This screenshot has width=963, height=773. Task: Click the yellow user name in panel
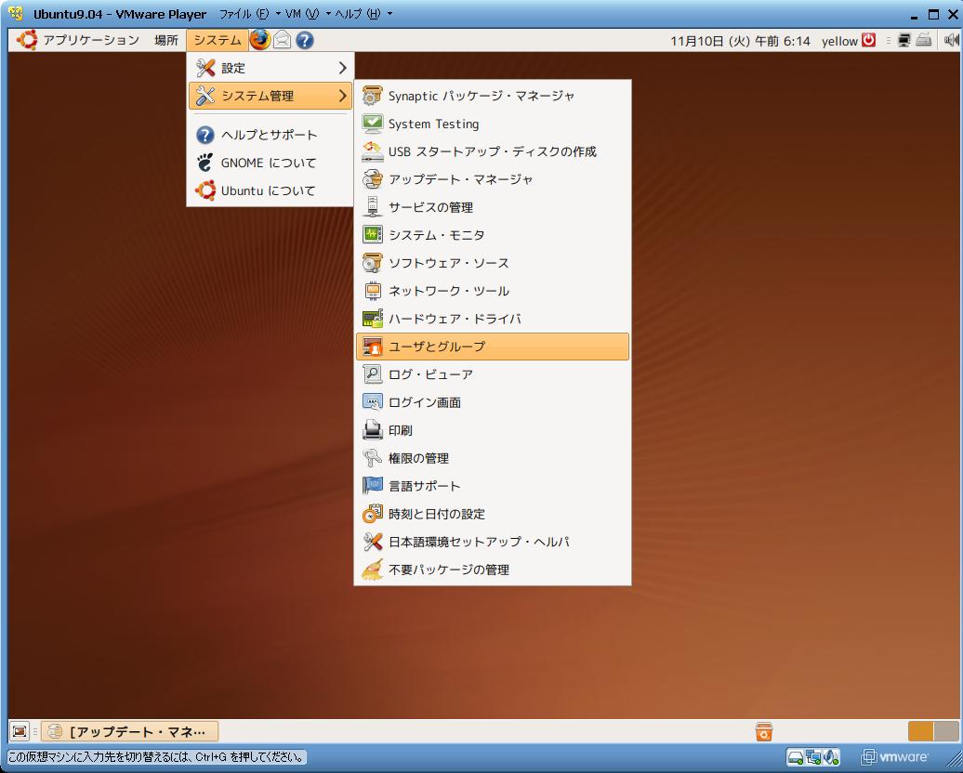[839, 41]
